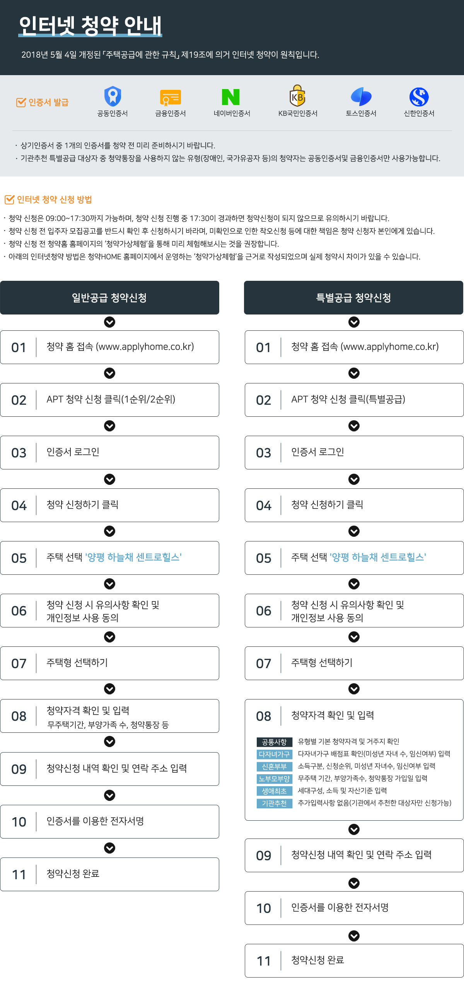Select the 특별공급 청약신청 header tab
The image size is (464, 1007).
[x=353, y=297]
